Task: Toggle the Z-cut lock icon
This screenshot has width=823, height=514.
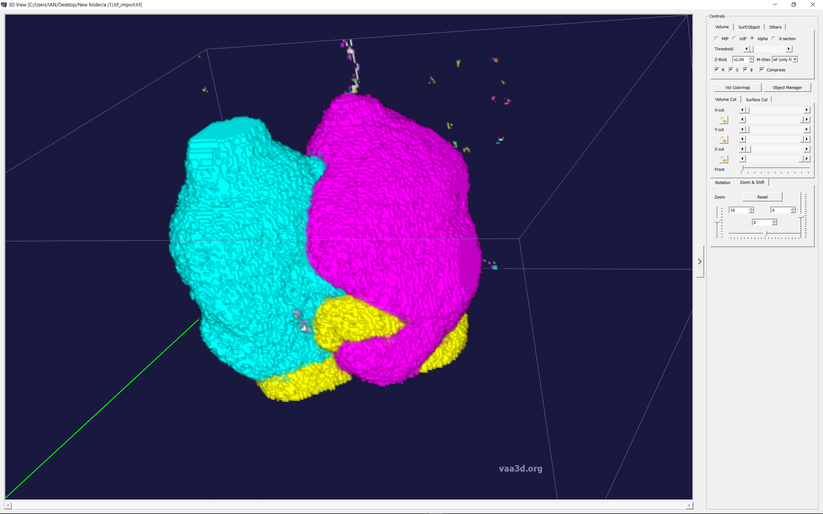Action: point(723,159)
